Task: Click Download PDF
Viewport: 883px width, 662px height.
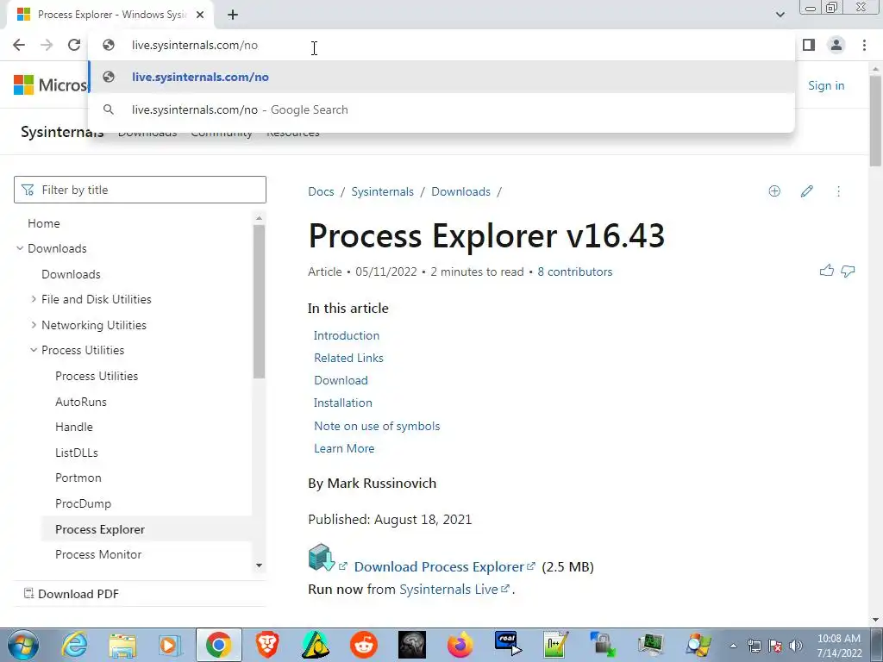Action: coord(71,594)
